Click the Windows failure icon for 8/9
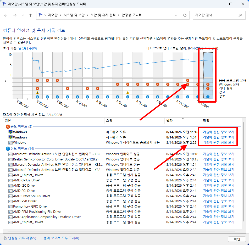Screen dimensions: 249x245 click(158, 84)
